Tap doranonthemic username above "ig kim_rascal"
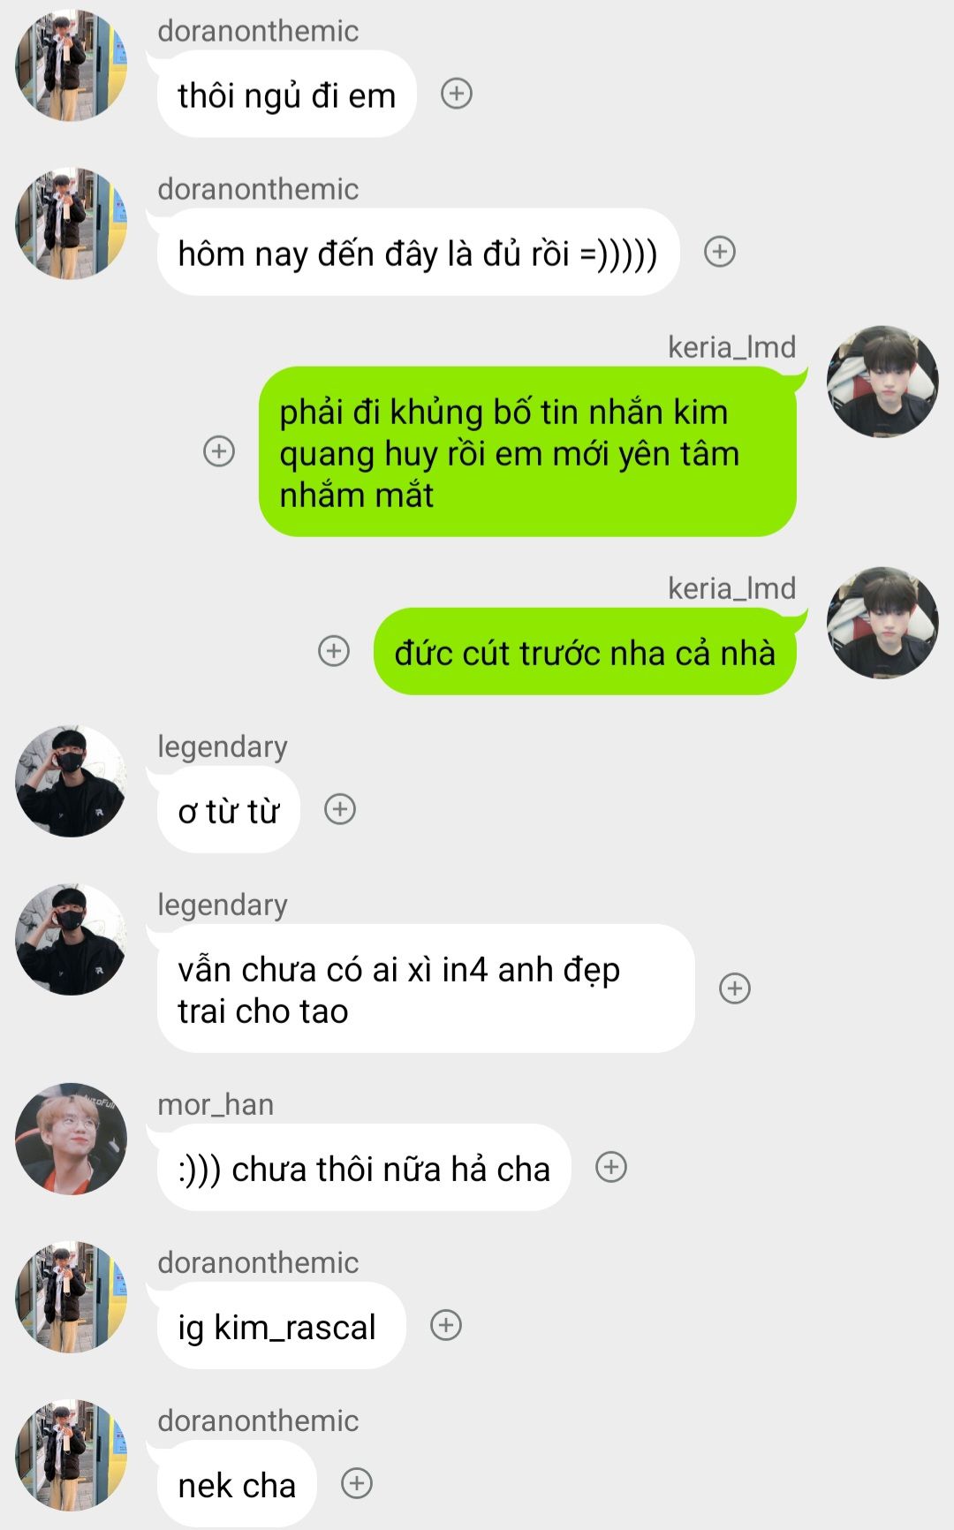Image resolution: width=954 pixels, height=1530 pixels. (x=258, y=1262)
